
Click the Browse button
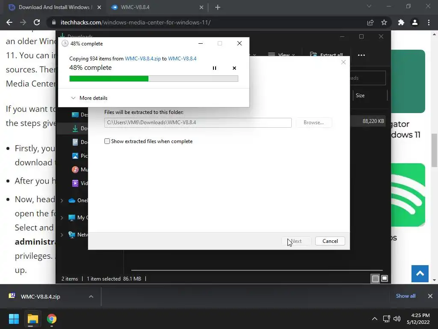[314, 123]
